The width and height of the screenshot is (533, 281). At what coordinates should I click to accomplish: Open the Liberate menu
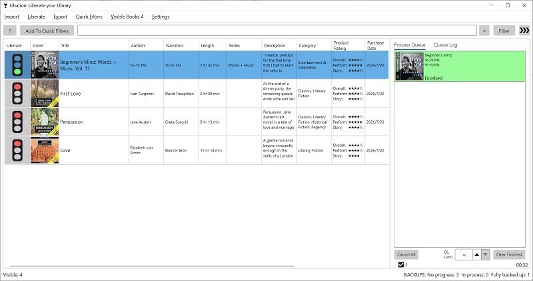37,17
